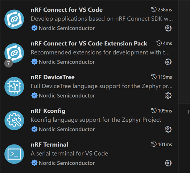
Task: Click the Extension Pack badge showing 7
Action: (x=8, y=63)
